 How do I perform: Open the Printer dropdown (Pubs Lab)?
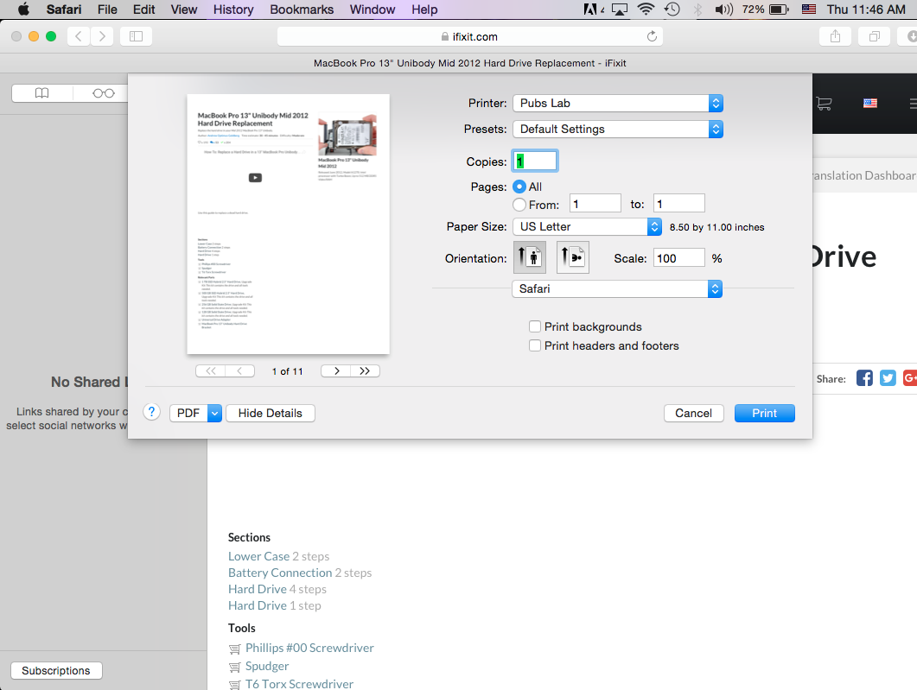618,104
